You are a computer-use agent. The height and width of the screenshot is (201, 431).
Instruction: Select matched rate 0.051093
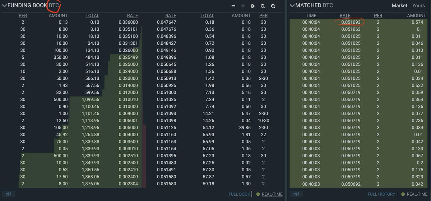[x=351, y=22]
